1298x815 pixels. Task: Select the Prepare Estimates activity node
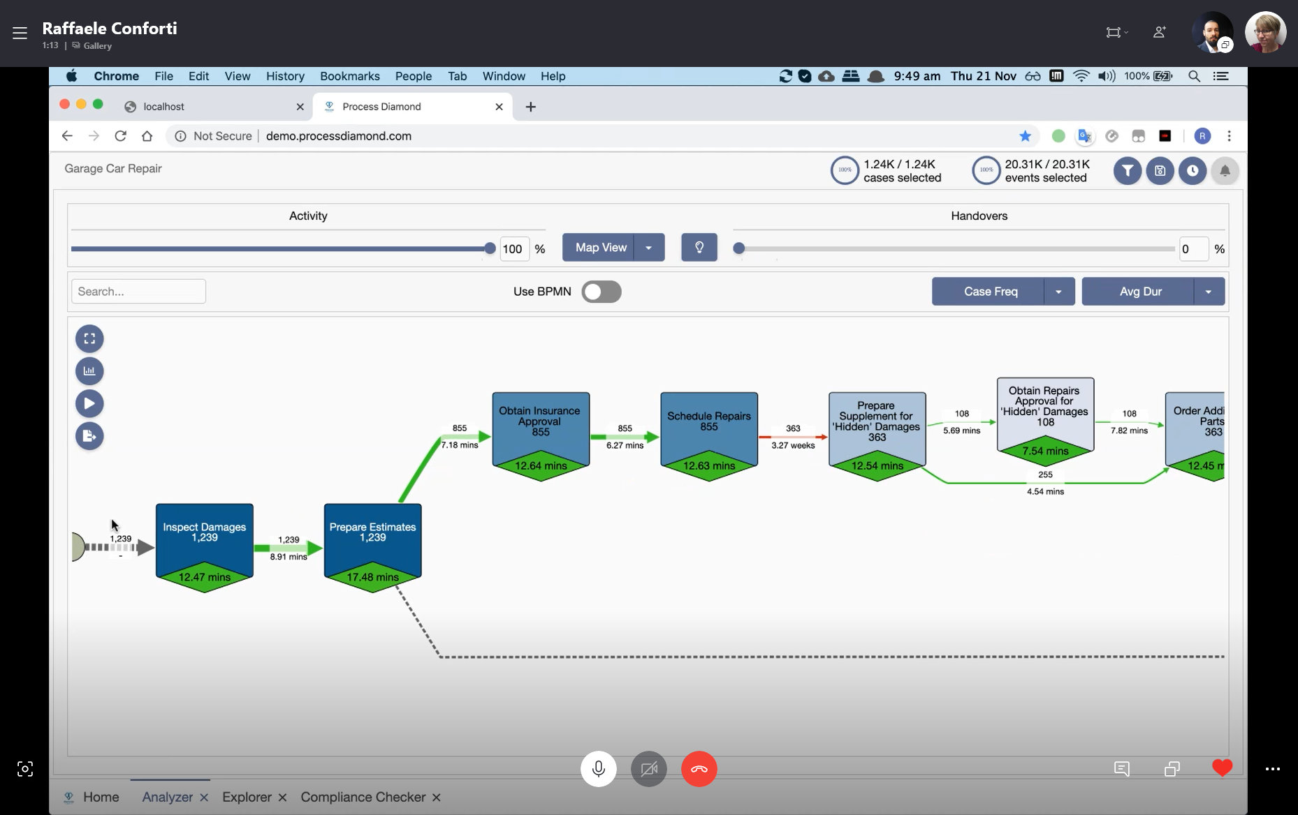372,548
